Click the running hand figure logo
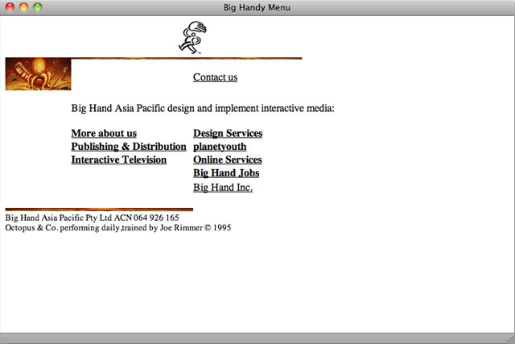The height and width of the screenshot is (344, 515). pos(193,38)
